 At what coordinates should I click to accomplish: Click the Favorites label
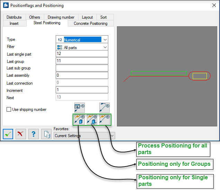(62, 129)
